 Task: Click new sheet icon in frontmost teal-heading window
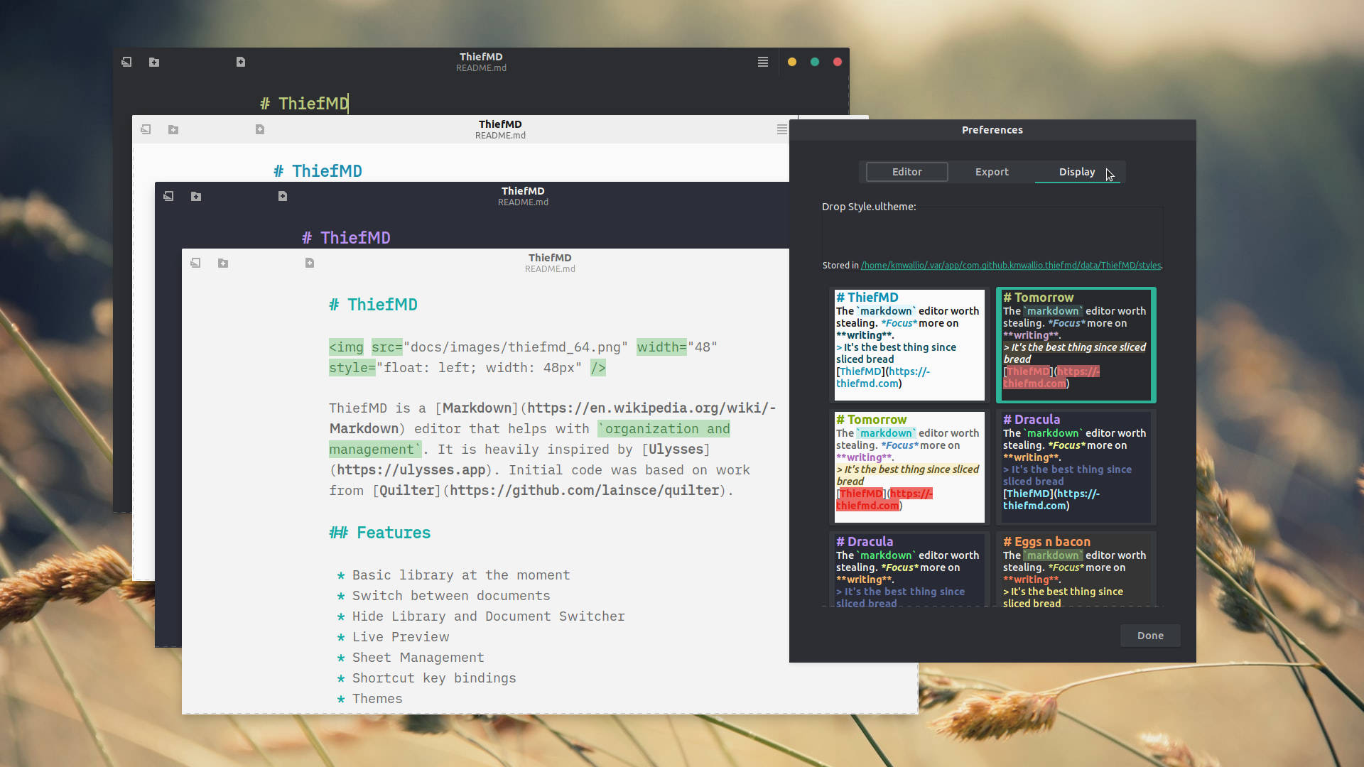tap(310, 263)
